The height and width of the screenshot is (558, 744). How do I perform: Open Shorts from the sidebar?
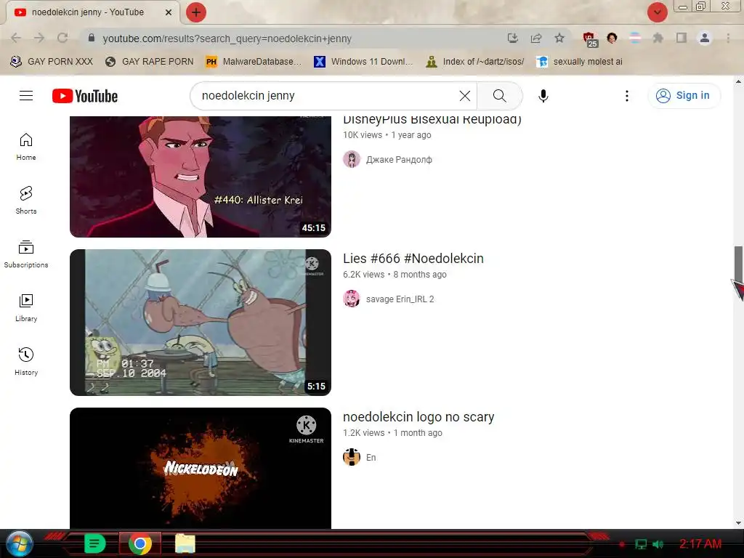26,201
